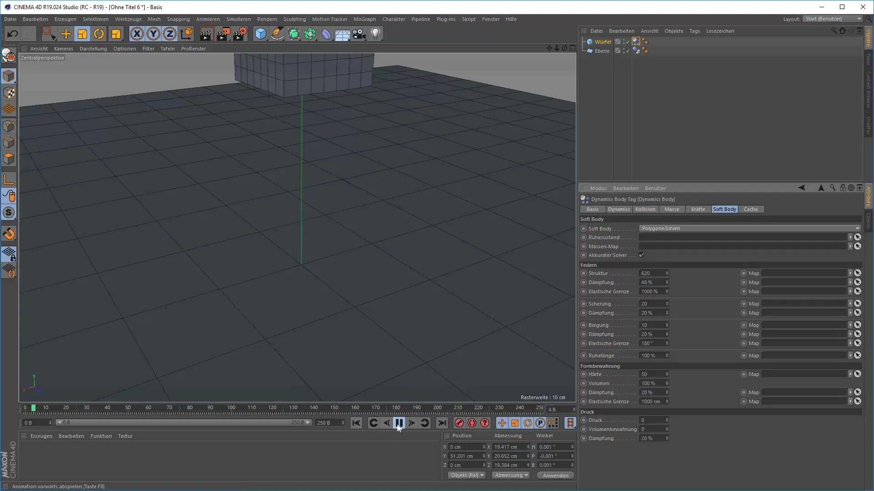
Task: Step to next frame
Action: (x=412, y=423)
